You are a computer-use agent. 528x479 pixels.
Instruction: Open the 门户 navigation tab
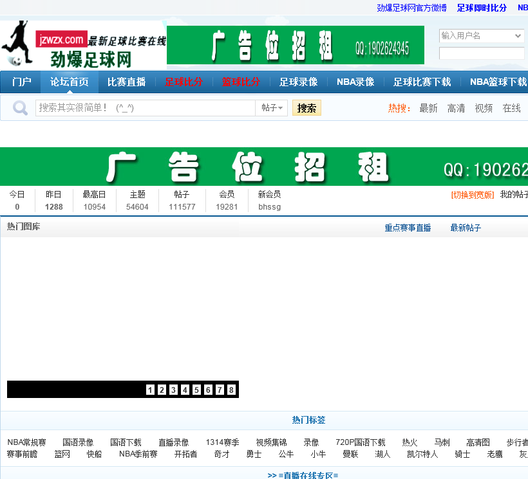pos(21,82)
